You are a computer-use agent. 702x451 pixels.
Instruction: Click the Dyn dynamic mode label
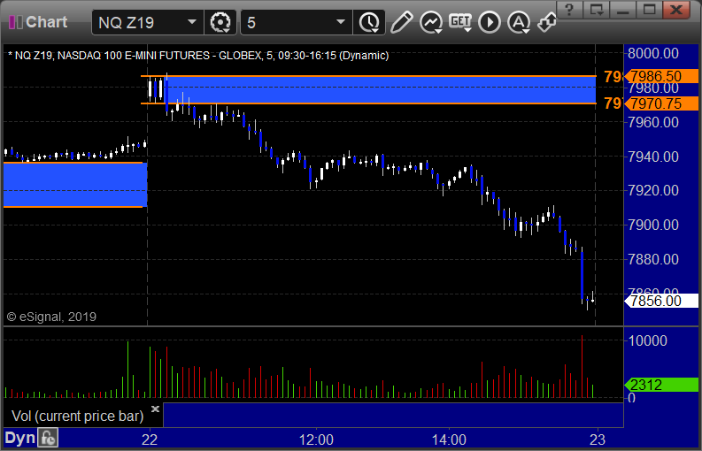click(x=19, y=438)
